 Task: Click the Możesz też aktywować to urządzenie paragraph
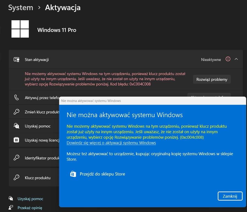[150, 156]
